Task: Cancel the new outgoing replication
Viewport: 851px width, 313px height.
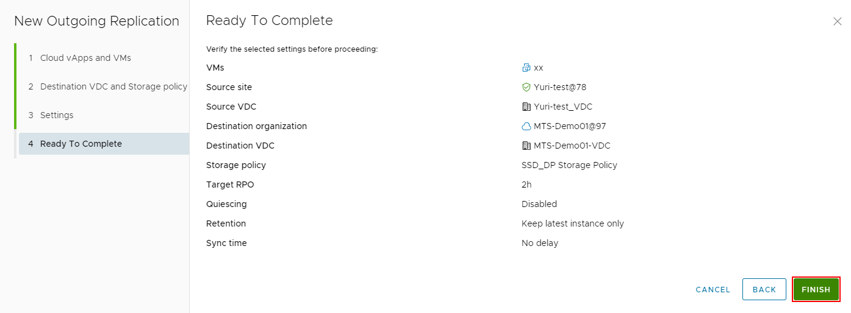Action: [x=713, y=289]
